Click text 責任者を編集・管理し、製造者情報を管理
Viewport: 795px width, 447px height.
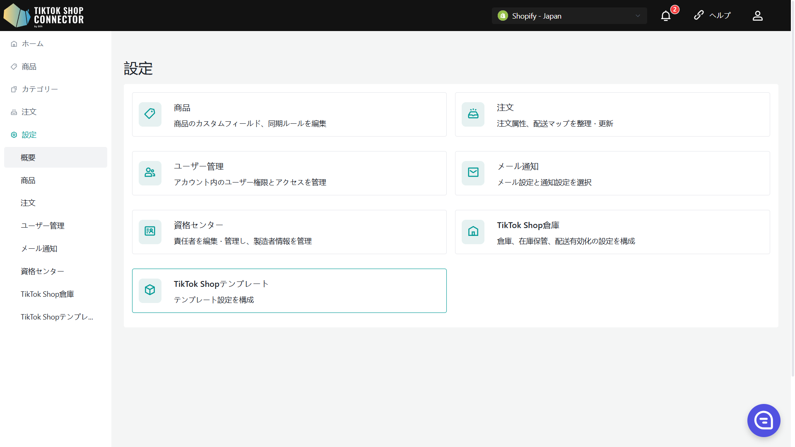pyautogui.click(x=243, y=241)
